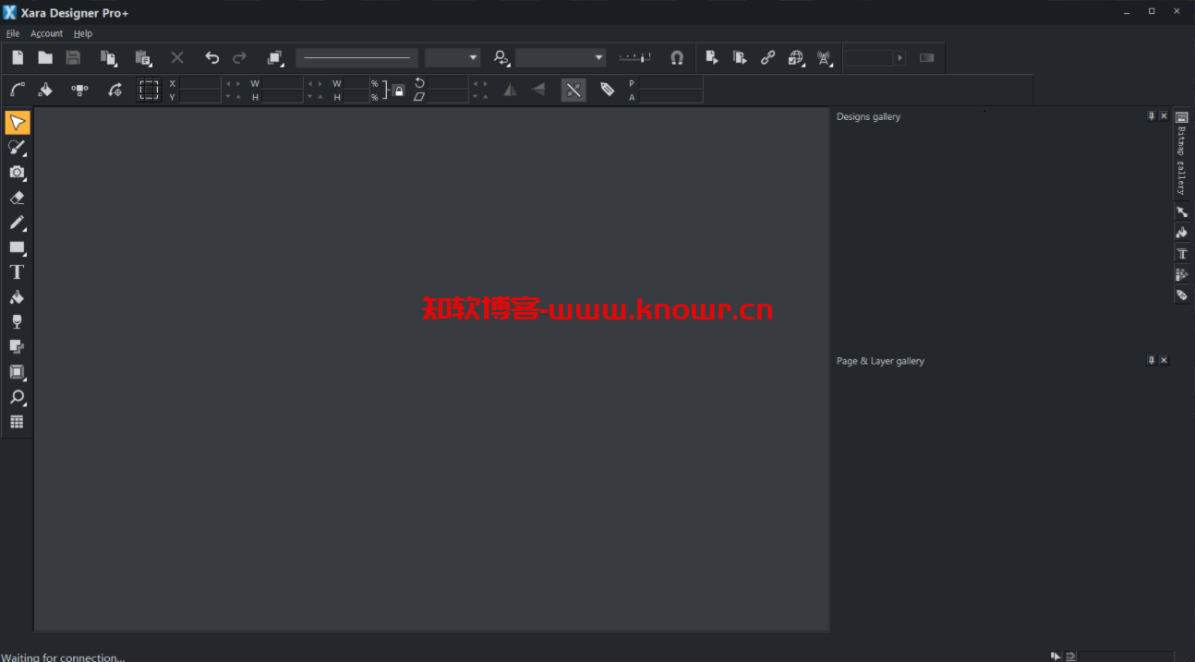Open the Bitmap gallery tab
This screenshot has height=662, width=1195.
point(1181,153)
